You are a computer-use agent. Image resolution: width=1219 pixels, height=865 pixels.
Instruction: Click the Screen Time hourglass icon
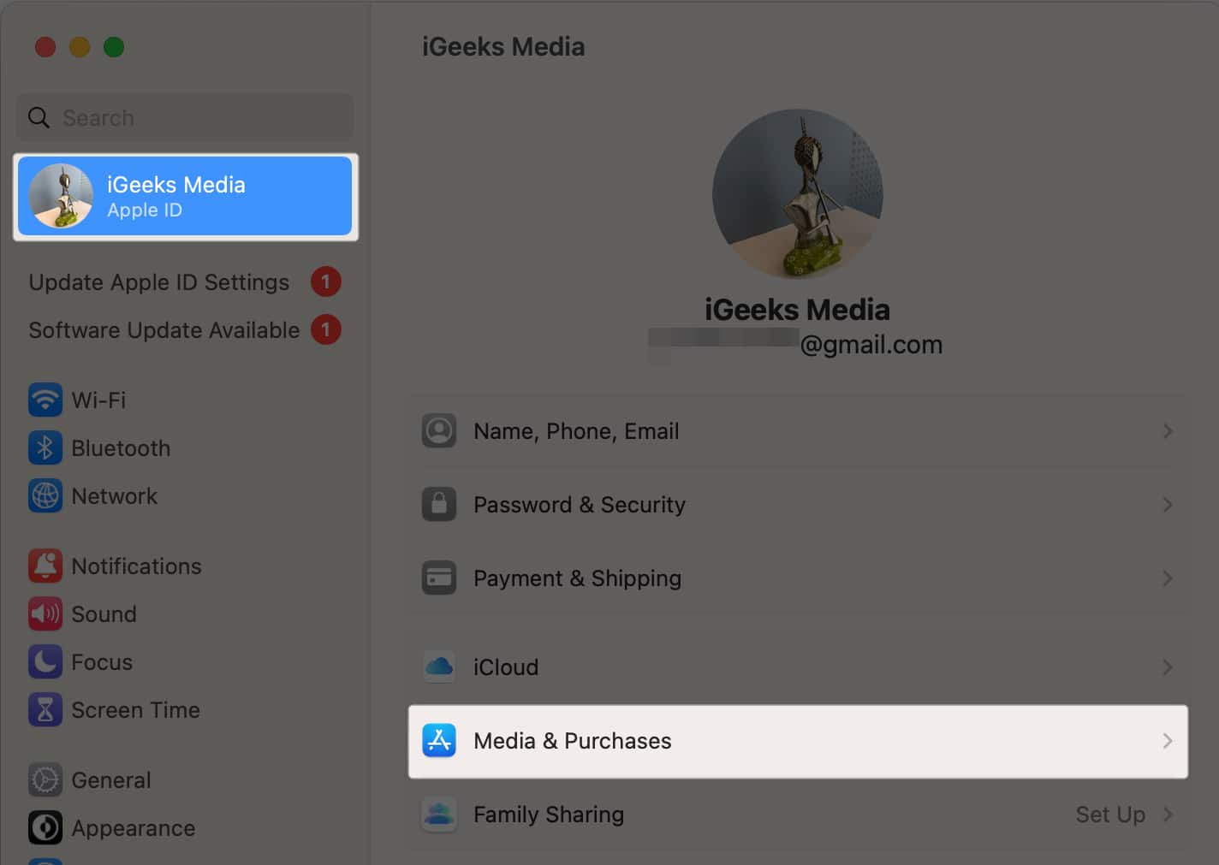coord(45,709)
